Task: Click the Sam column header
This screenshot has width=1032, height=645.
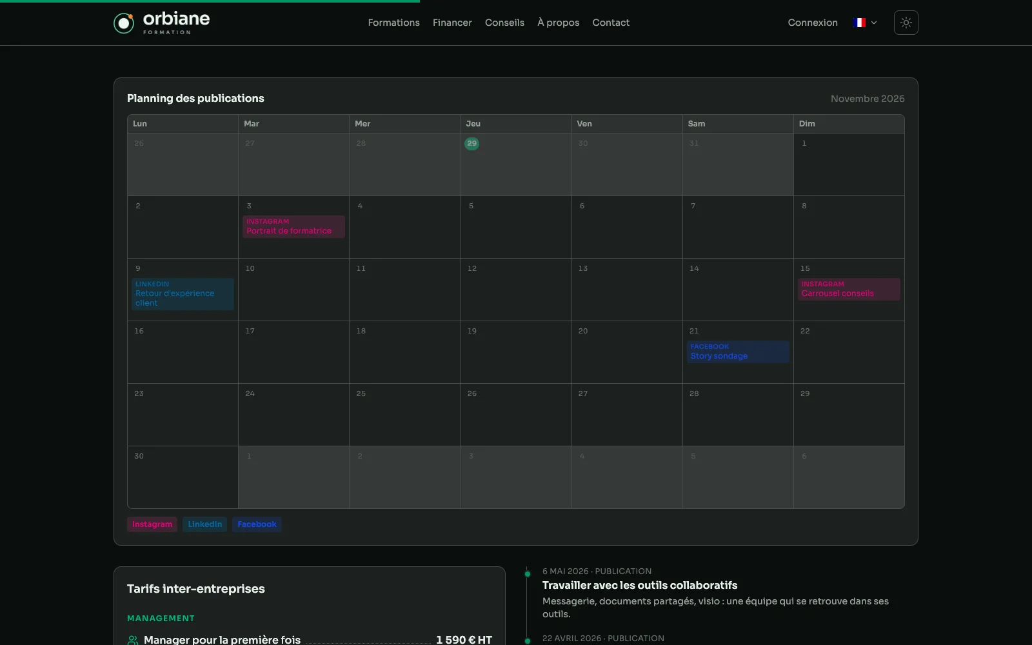Action: (738, 124)
